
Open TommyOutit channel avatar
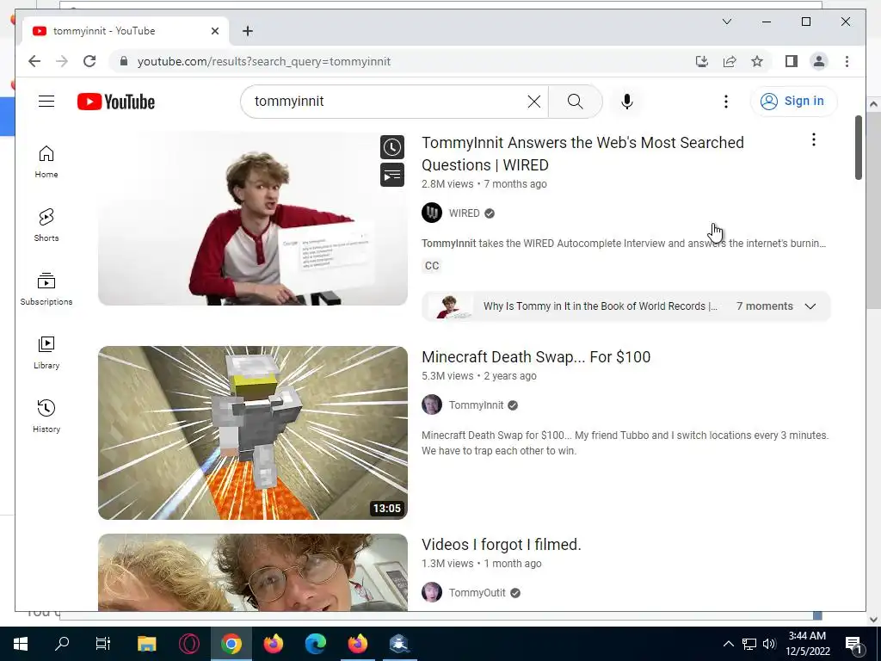(x=432, y=592)
